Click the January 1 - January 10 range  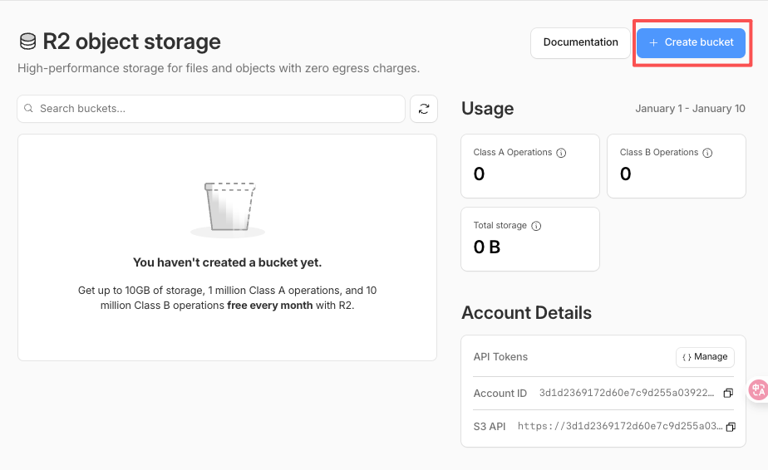[x=690, y=109]
